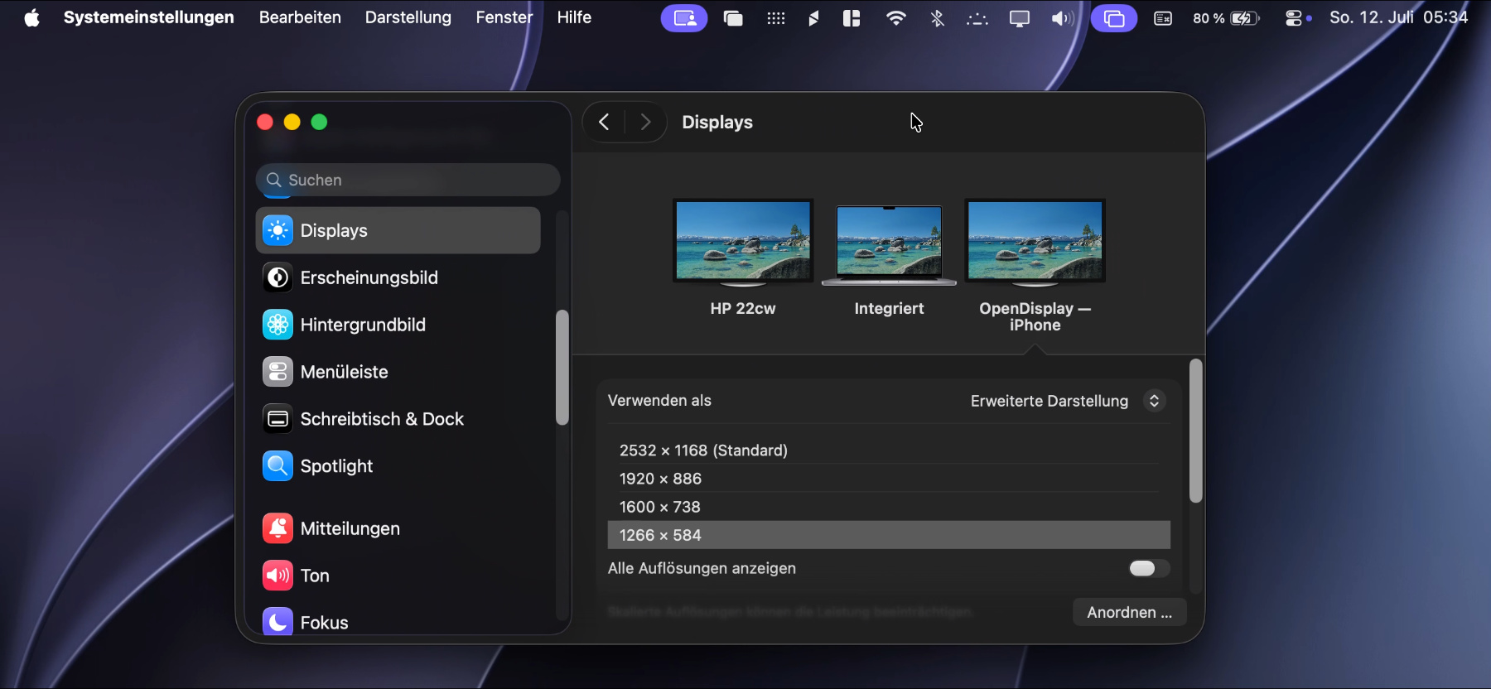Image resolution: width=1491 pixels, height=689 pixels.
Task: Select the HP 22cw display thumbnail
Action: (x=743, y=242)
